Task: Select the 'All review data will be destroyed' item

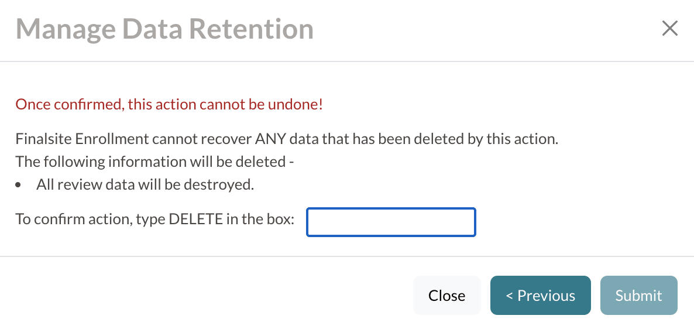Action: pos(145,184)
